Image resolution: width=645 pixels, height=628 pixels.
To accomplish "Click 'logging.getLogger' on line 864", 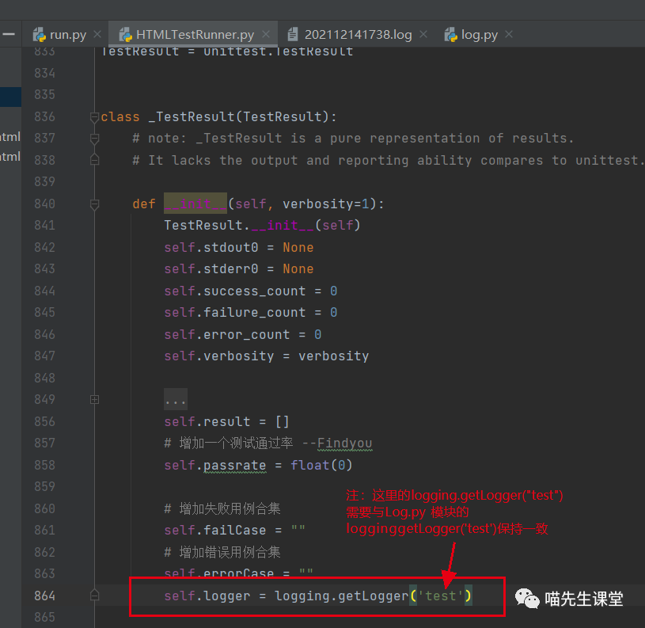I will click(342, 596).
